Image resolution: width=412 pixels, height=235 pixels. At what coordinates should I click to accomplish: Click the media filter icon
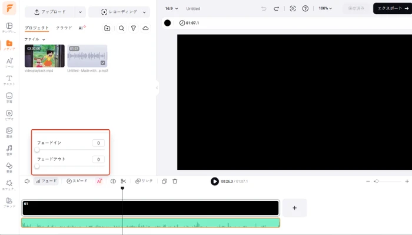pos(134,28)
